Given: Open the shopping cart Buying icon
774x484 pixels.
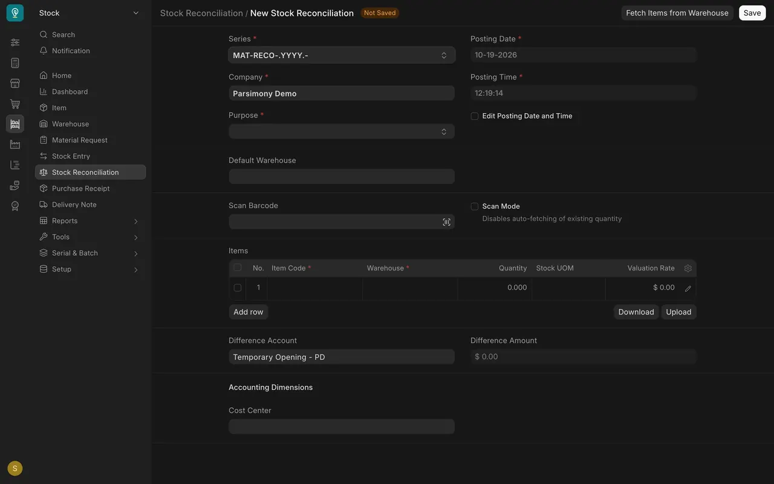Looking at the screenshot, I should pyautogui.click(x=15, y=104).
